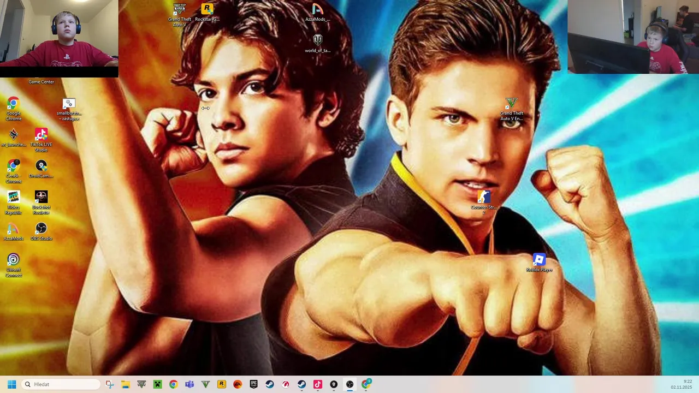This screenshot has height=393, width=699.
Task: Open red Wargaming Game Center taskbar icon
Action: (286, 384)
